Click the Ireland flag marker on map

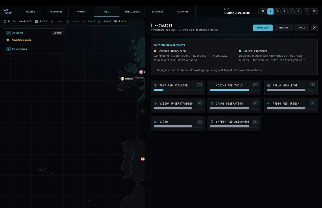[122, 79]
